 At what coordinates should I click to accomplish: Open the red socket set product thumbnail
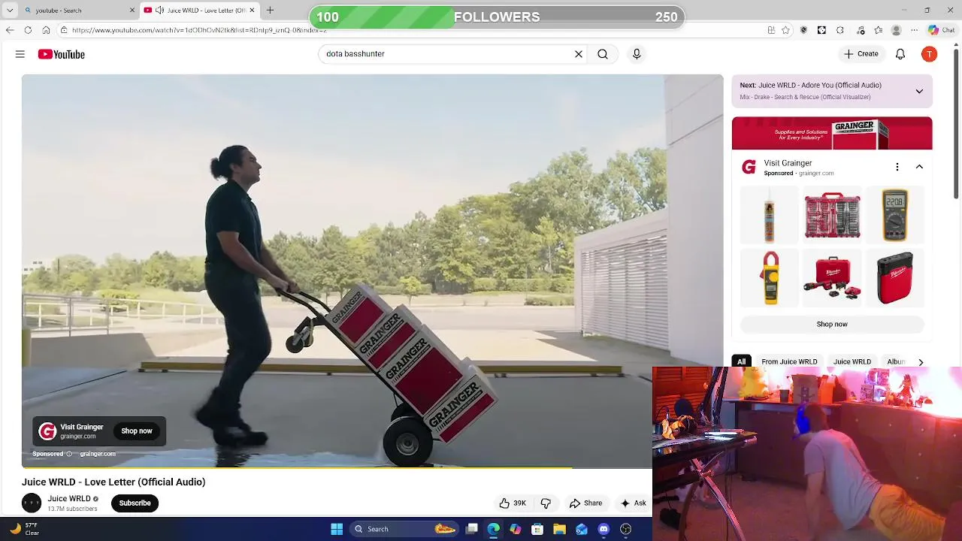tap(832, 215)
